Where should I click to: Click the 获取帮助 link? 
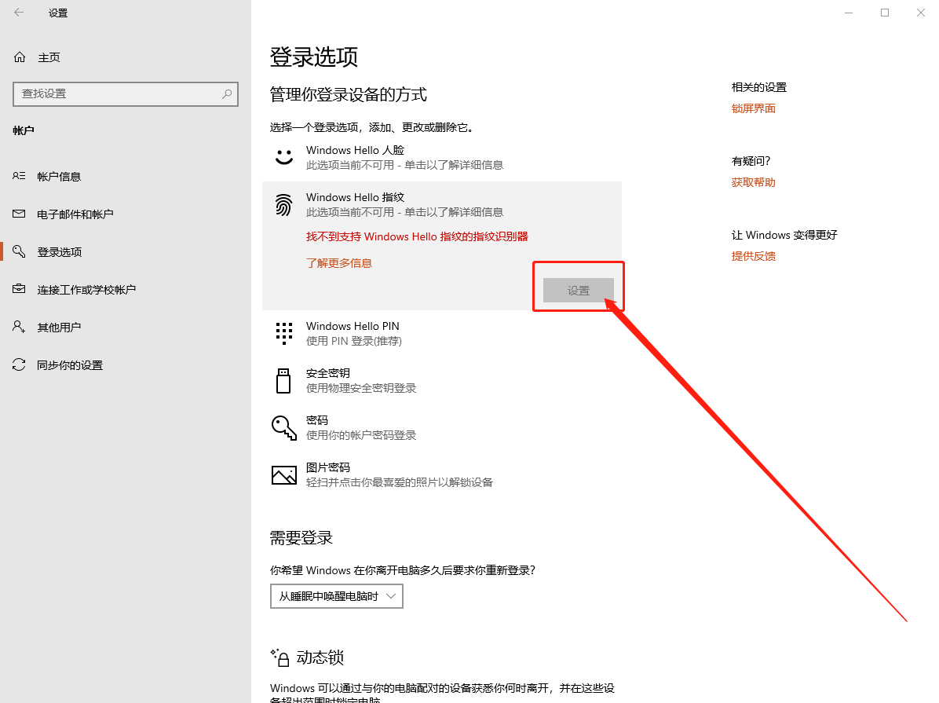tap(753, 182)
